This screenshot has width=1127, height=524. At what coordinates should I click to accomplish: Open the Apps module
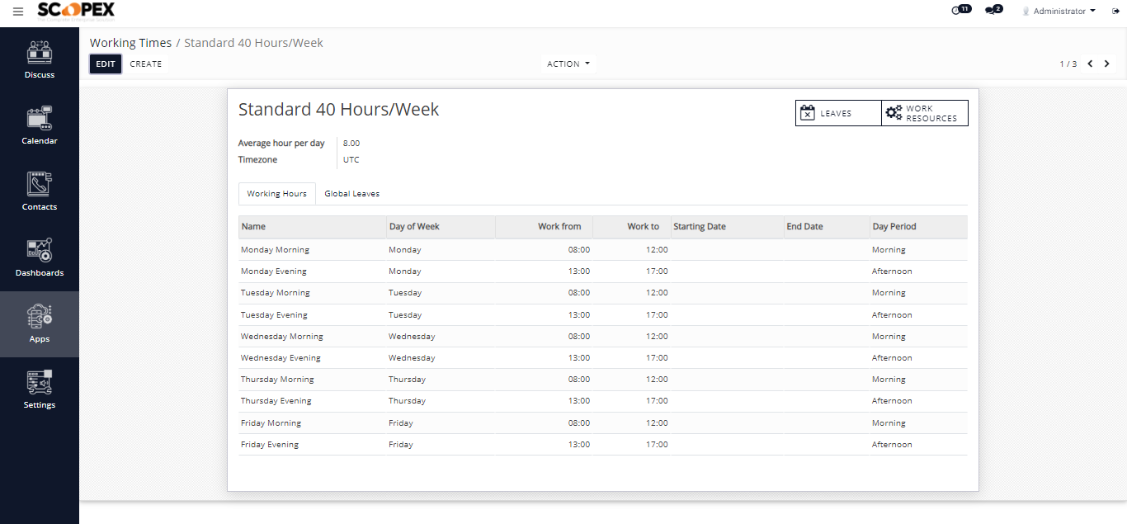(40, 324)
